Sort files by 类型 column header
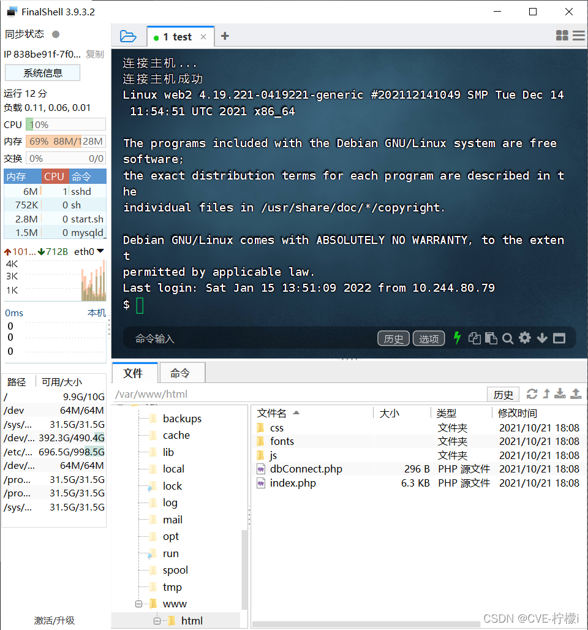 pos(461,413)
